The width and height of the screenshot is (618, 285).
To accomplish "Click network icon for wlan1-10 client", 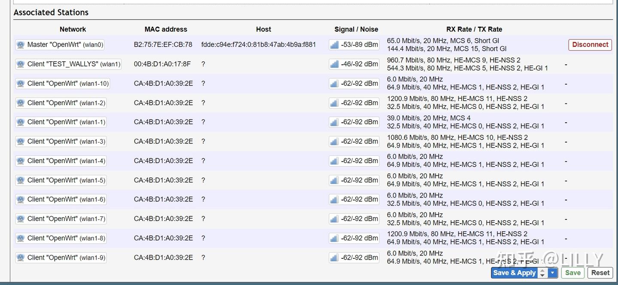I will point(20,83).
